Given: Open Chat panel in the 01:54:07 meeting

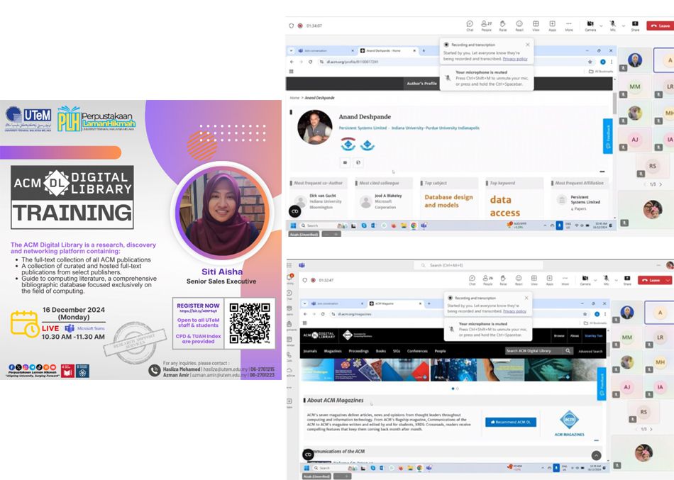Looking at the screenshot, I should coord(470,25).
